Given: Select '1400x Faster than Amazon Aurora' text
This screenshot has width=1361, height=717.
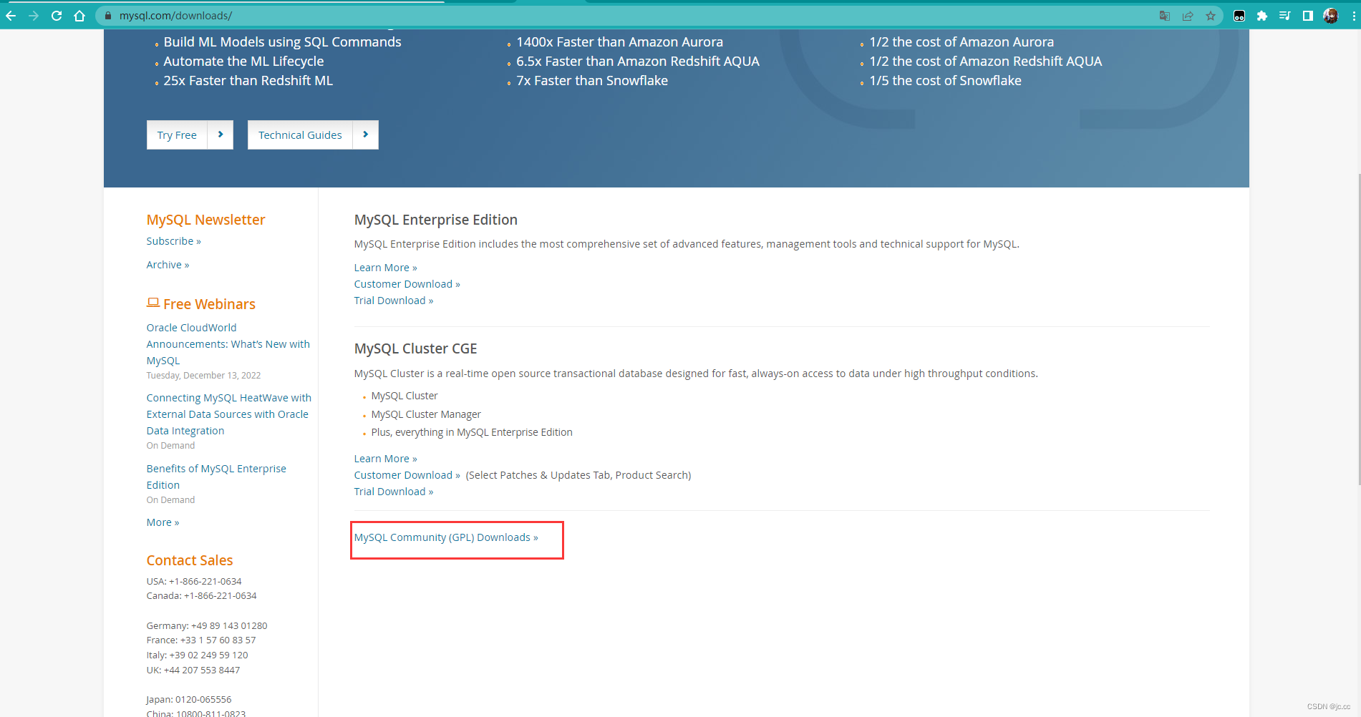Looking at the screenshot, I should coord(620,42).
